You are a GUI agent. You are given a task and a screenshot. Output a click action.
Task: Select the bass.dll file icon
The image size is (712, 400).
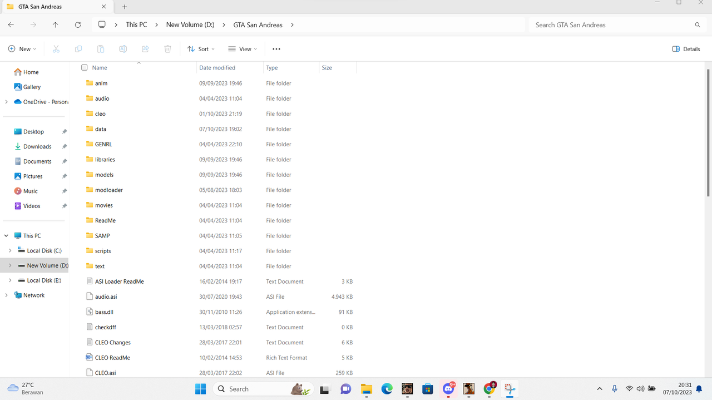(90, 312)
